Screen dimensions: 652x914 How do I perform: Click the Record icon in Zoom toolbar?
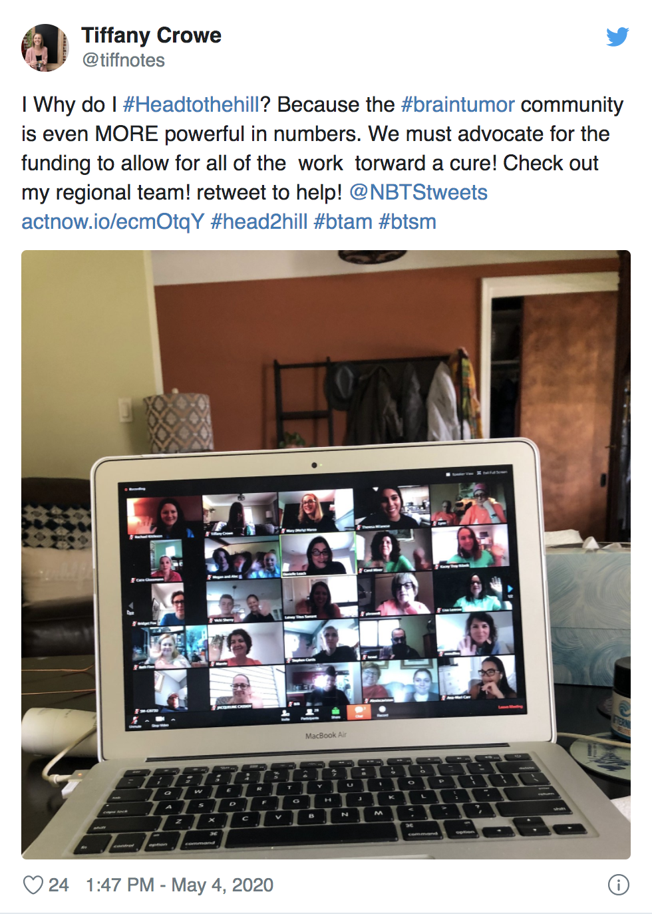coord(383,712)
